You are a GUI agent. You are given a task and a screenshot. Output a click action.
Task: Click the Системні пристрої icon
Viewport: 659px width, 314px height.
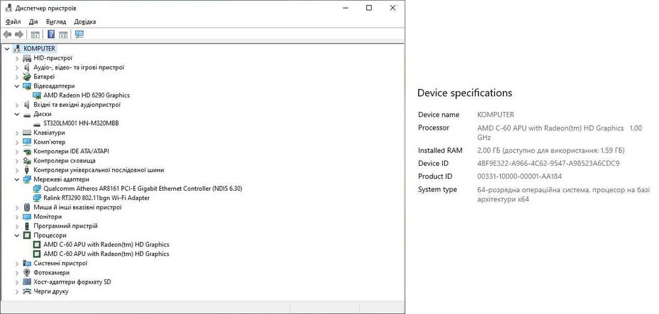point(27,263)
